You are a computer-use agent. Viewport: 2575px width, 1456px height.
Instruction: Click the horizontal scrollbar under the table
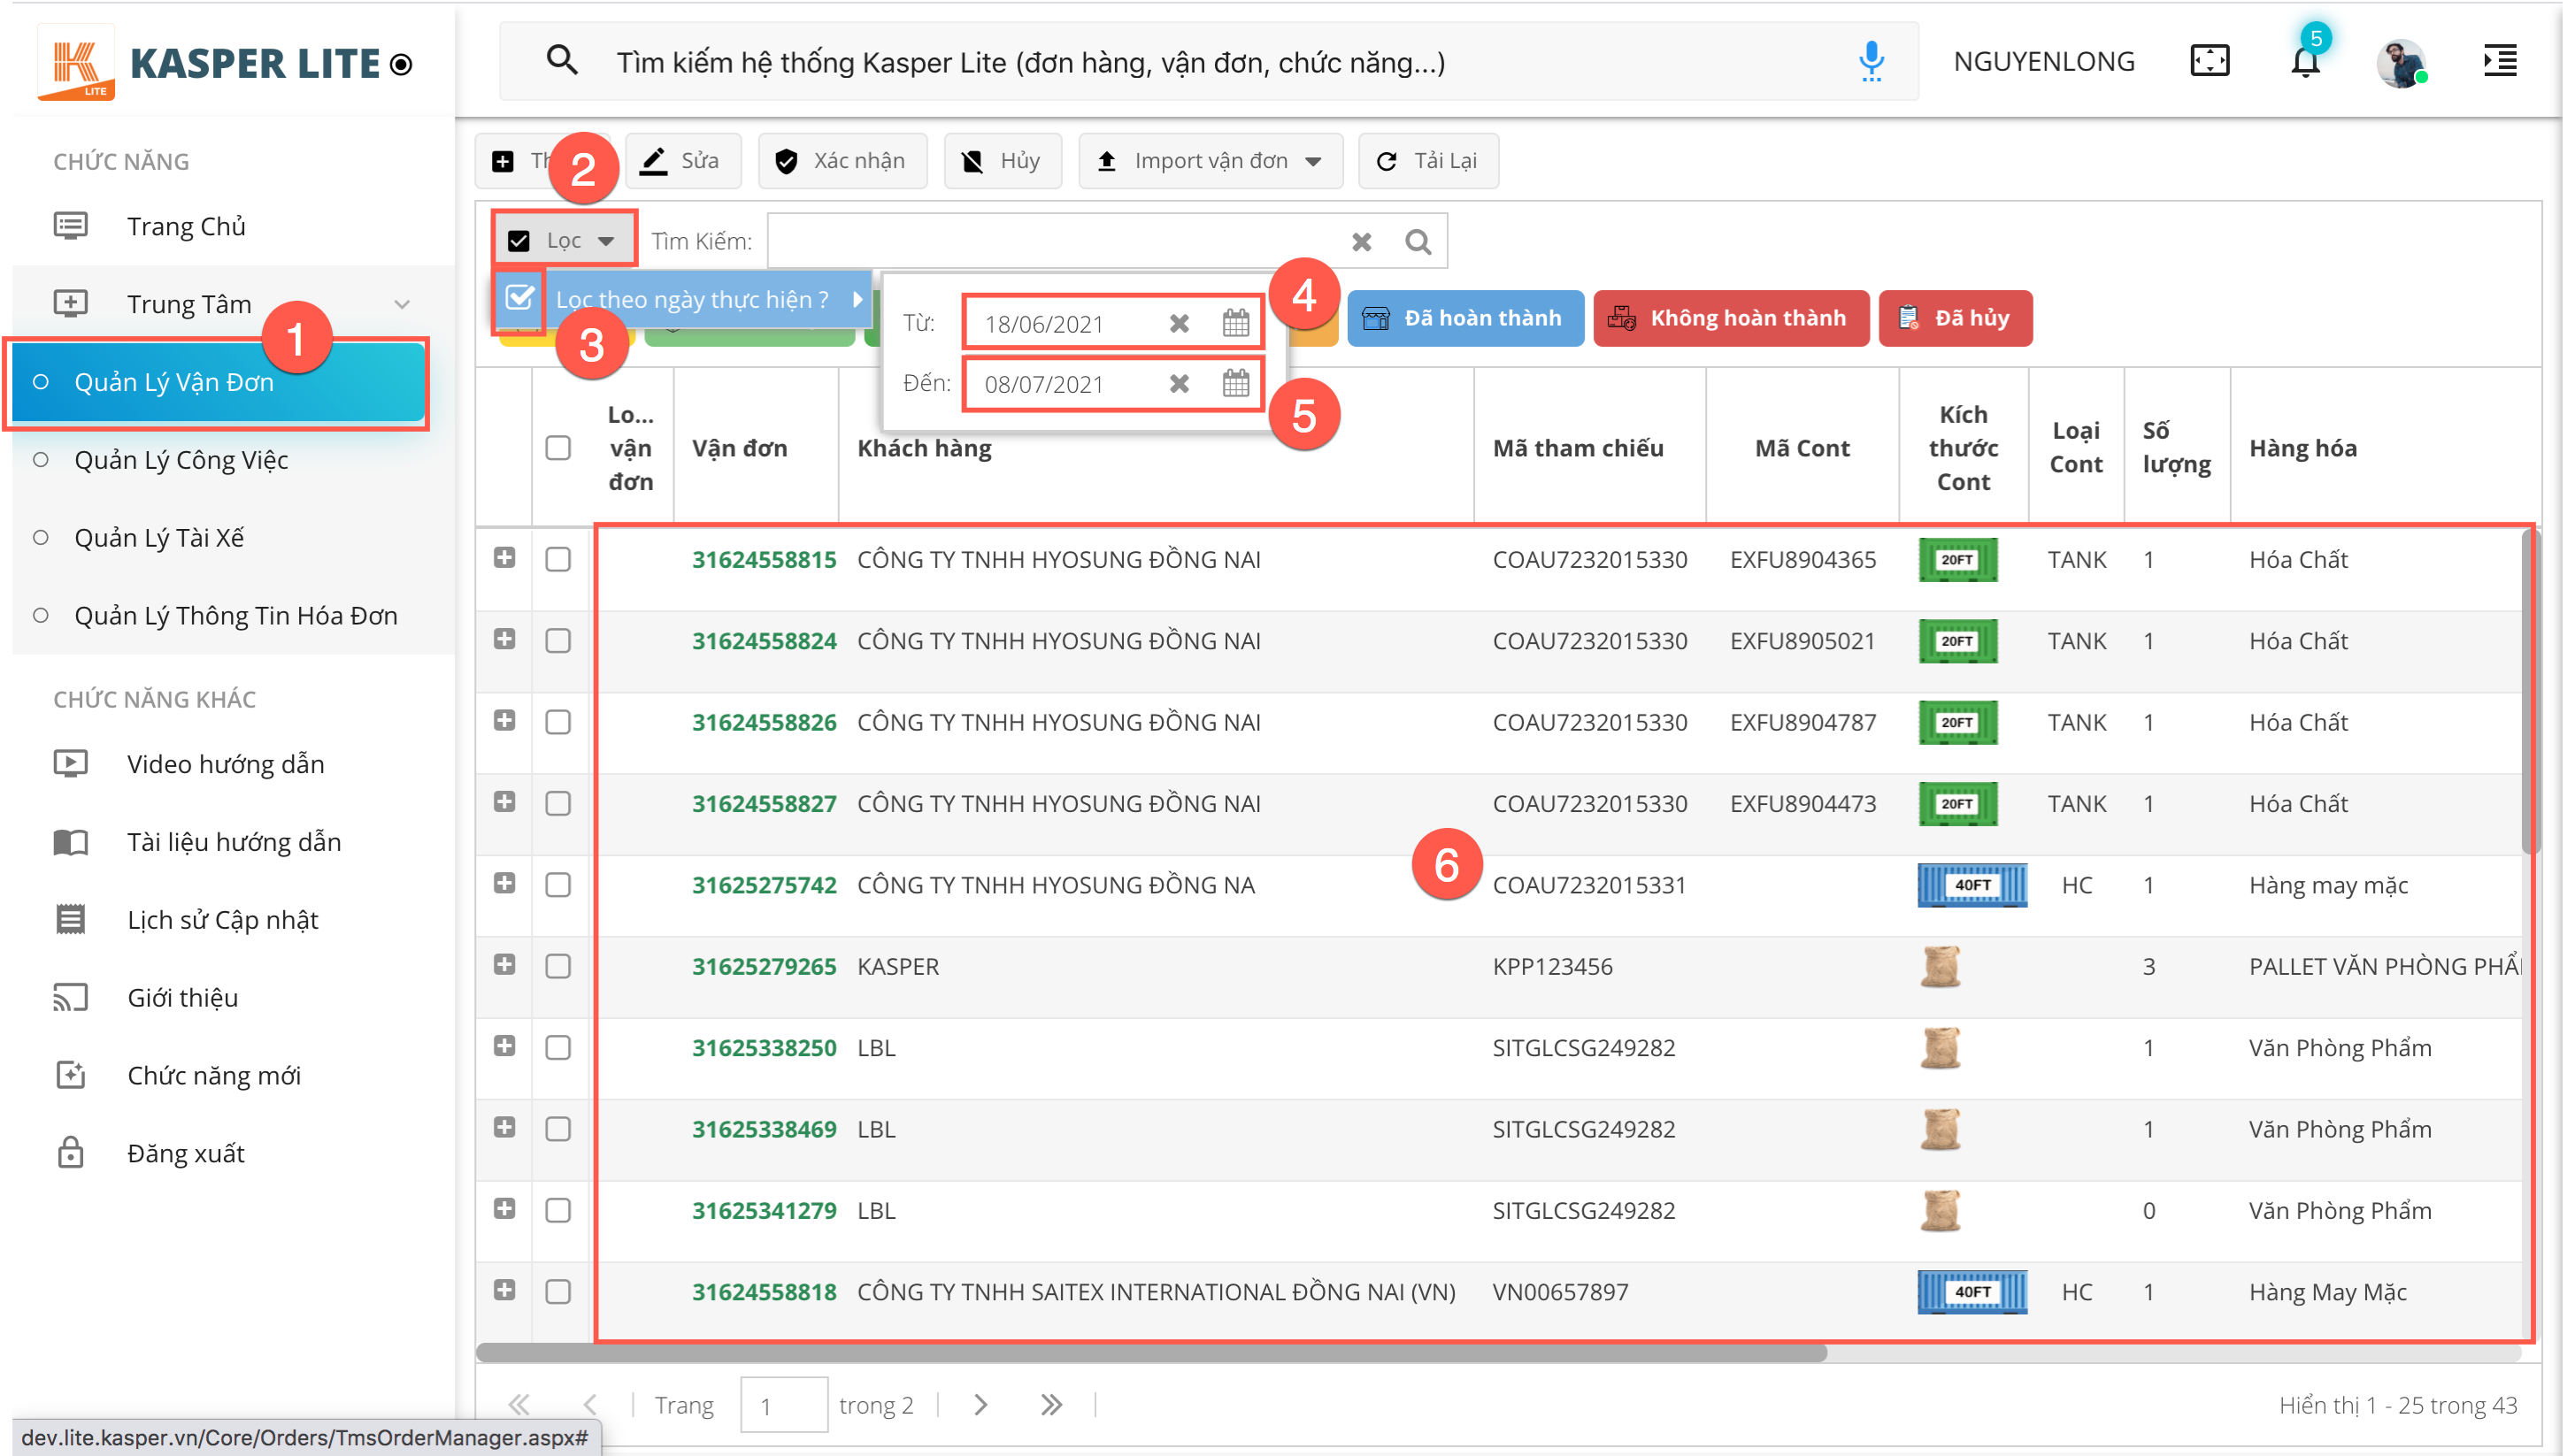tap(1150, 1352)
